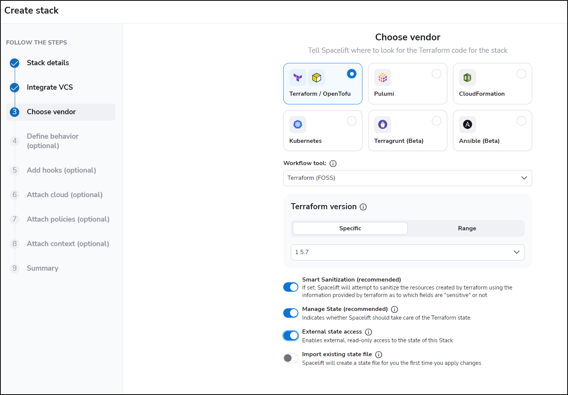The width and height of the screenshot is (568, 395).
Task: Click the Manage State (recommended) label
Action: click(345, 309)
